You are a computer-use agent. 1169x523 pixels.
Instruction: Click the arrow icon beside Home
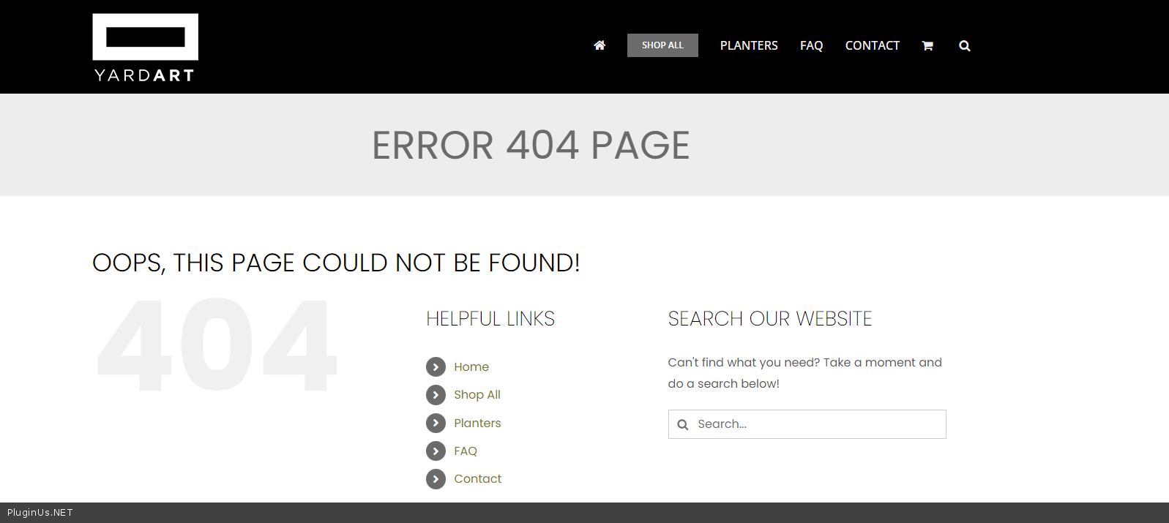click(x=436, y=366)
